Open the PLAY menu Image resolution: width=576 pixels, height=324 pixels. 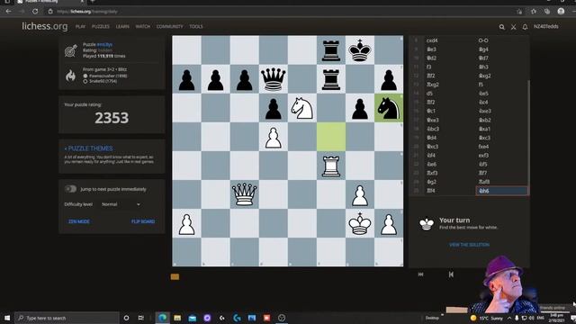coord(80,26)
